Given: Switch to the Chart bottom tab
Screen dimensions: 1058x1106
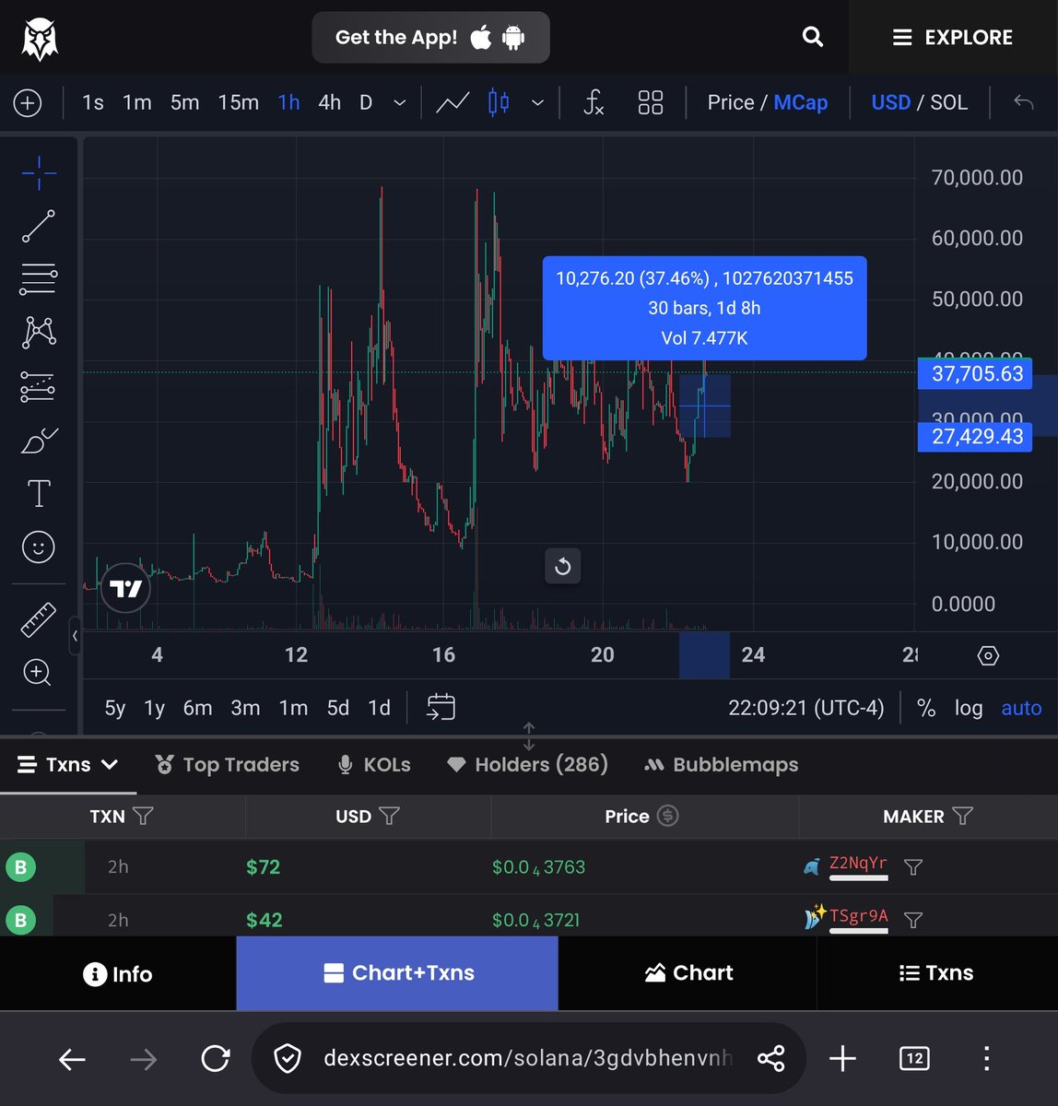Looking at the screenshot, I should pyautogui.click(x=688, y=973).
